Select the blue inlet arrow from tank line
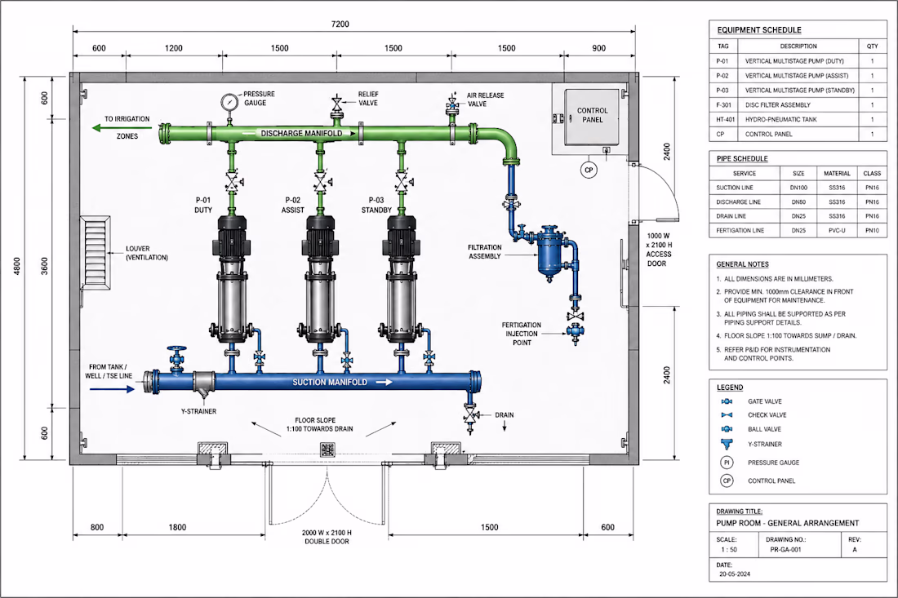898x598 pixels. 113,389
